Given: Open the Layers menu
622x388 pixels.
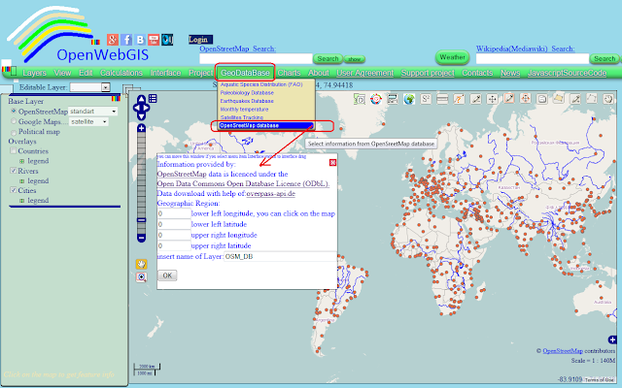Looking at the screenshot, I should click(35, 73).
